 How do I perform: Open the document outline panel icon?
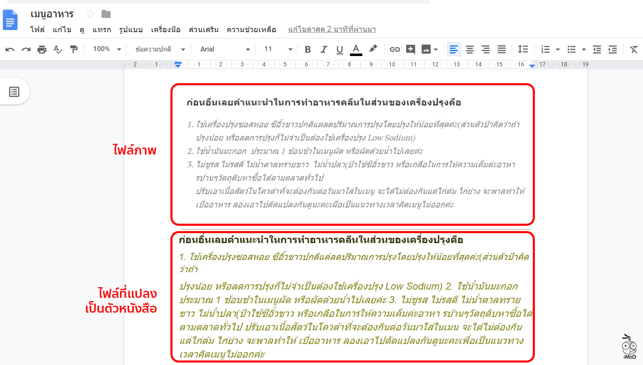(x=14, y=91)
